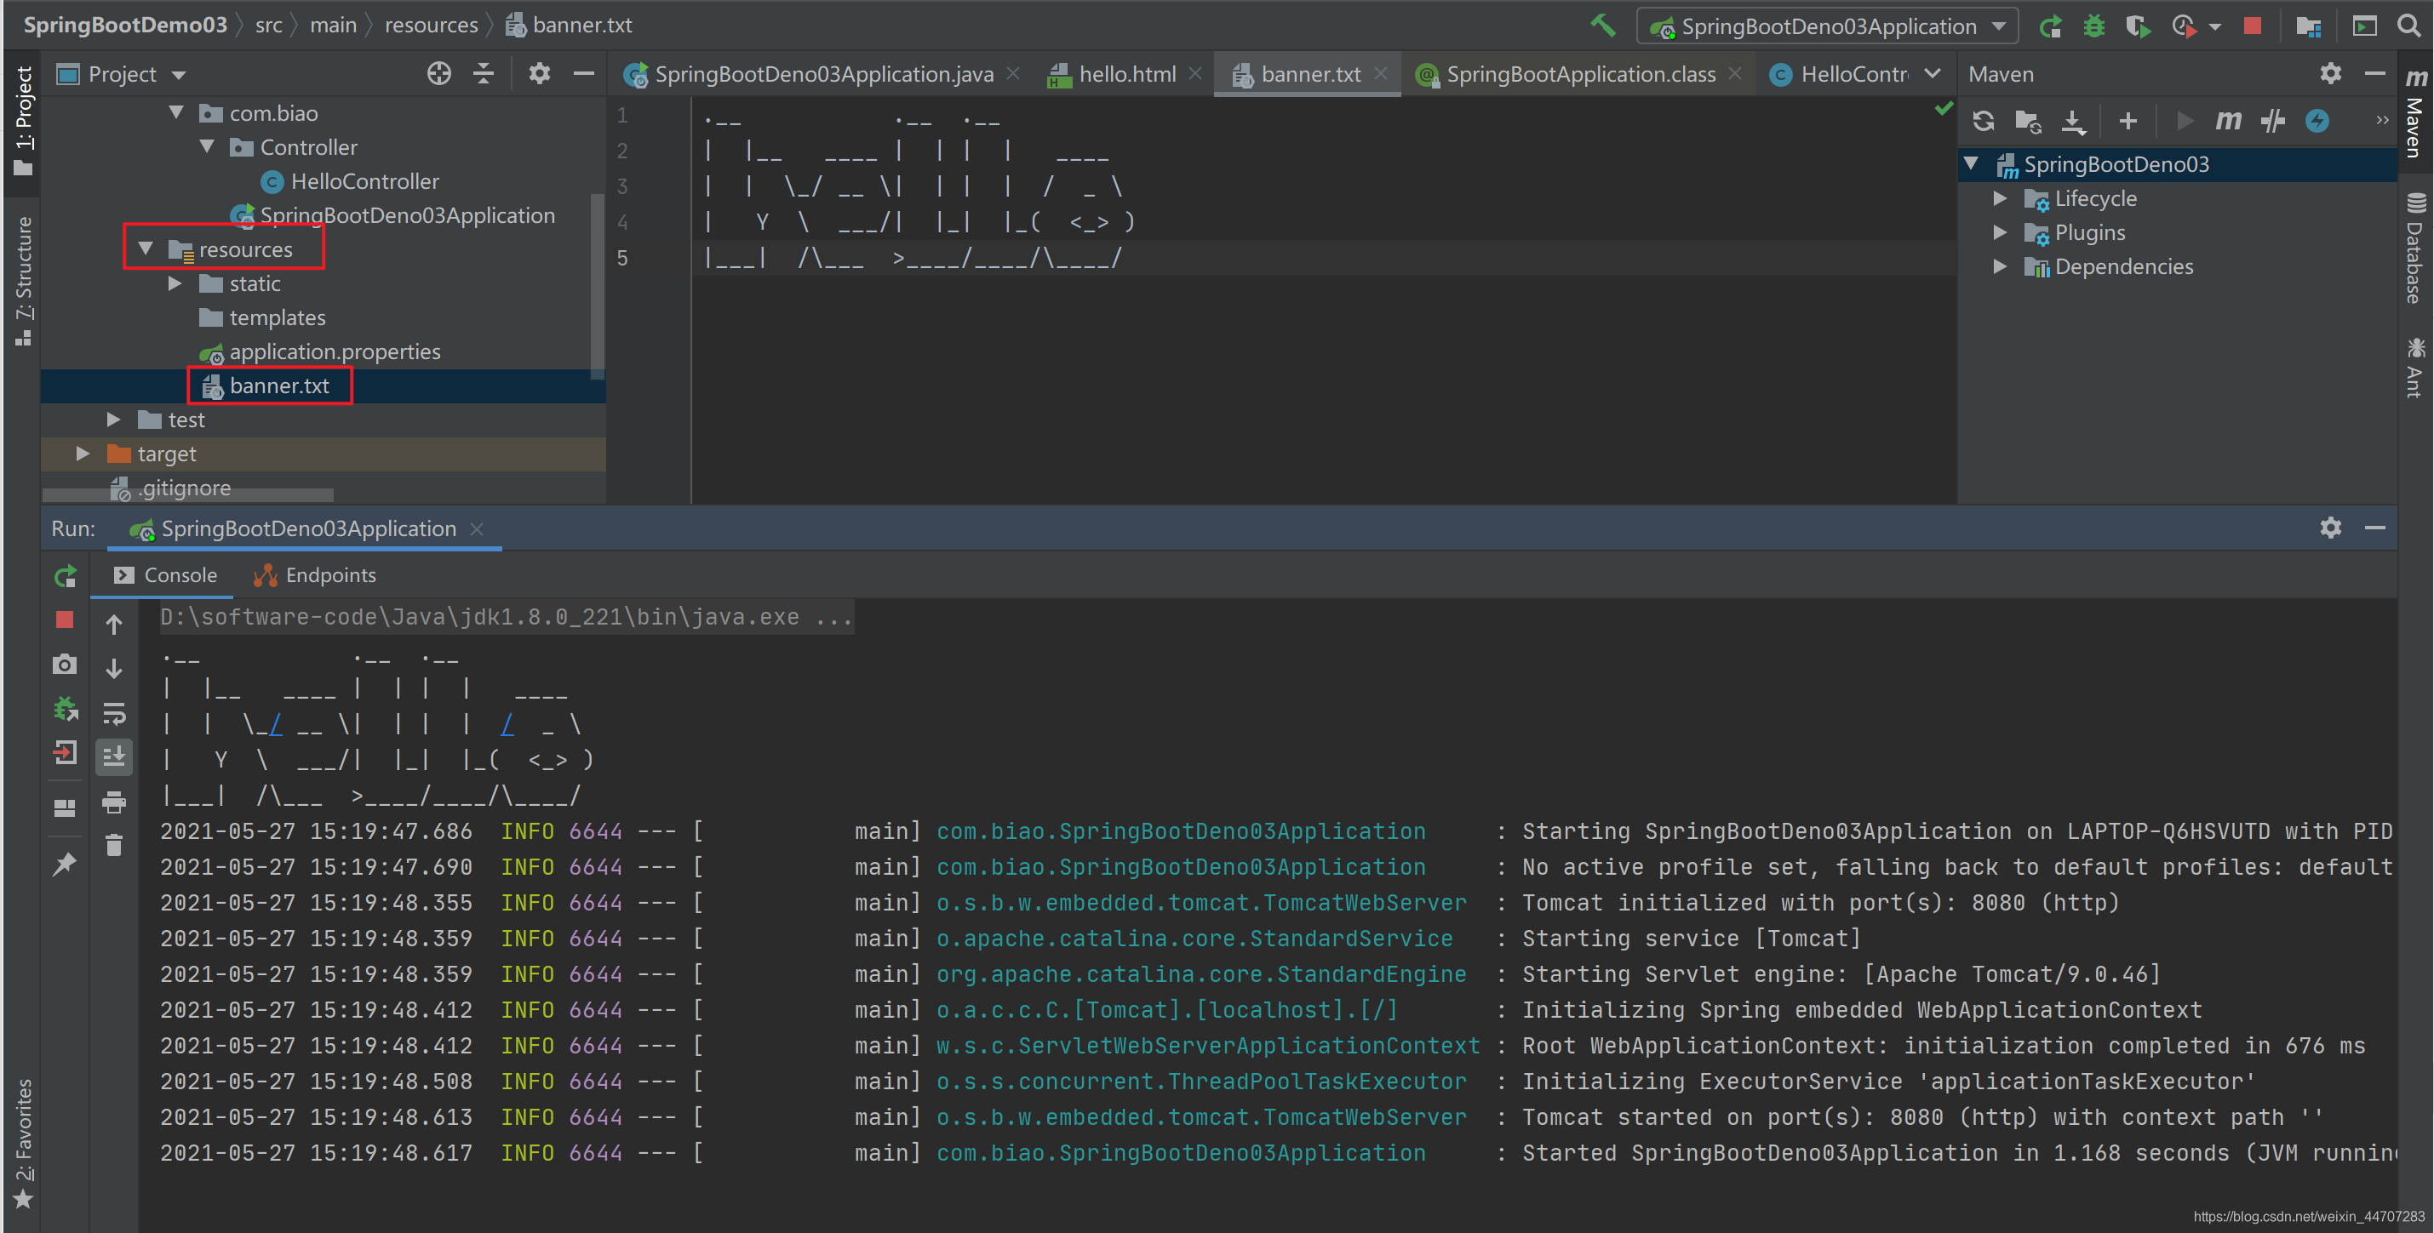Rerun application from top toolbar
The image size is (2434, 1233).
[x=2050, y=26]
